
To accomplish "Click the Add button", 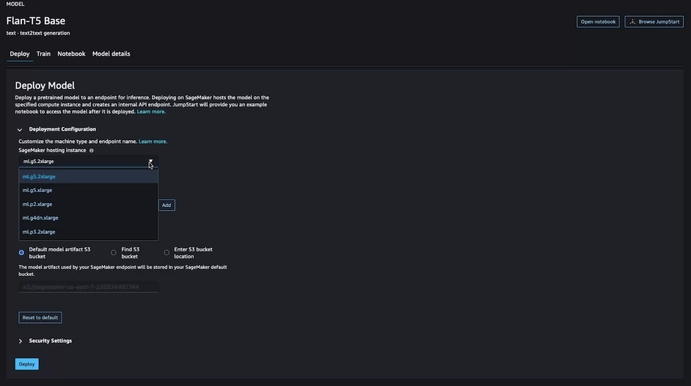I will point(166,205).
